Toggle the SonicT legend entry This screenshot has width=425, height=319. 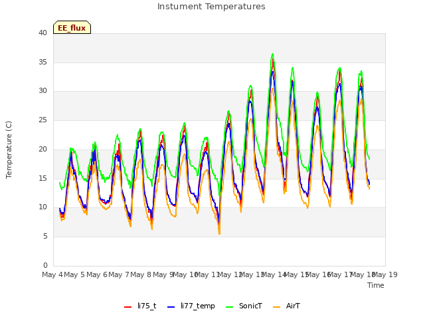[x=244, y=306]
